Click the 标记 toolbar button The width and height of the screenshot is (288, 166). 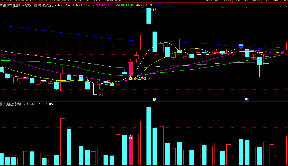coord(276,1)
